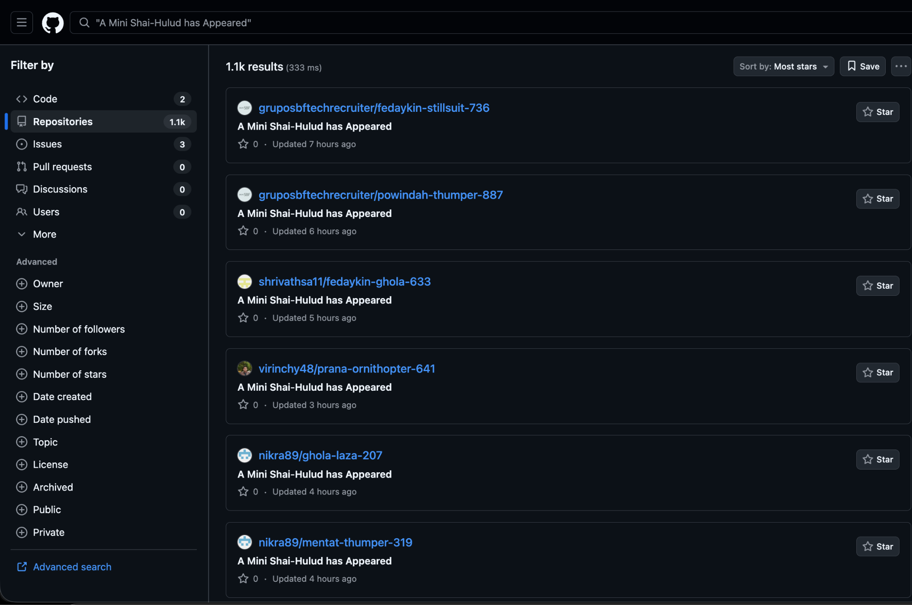Click the virinchy48 user avatar
The width and height of the screenshot is (912, 605).
coord(244,368)
